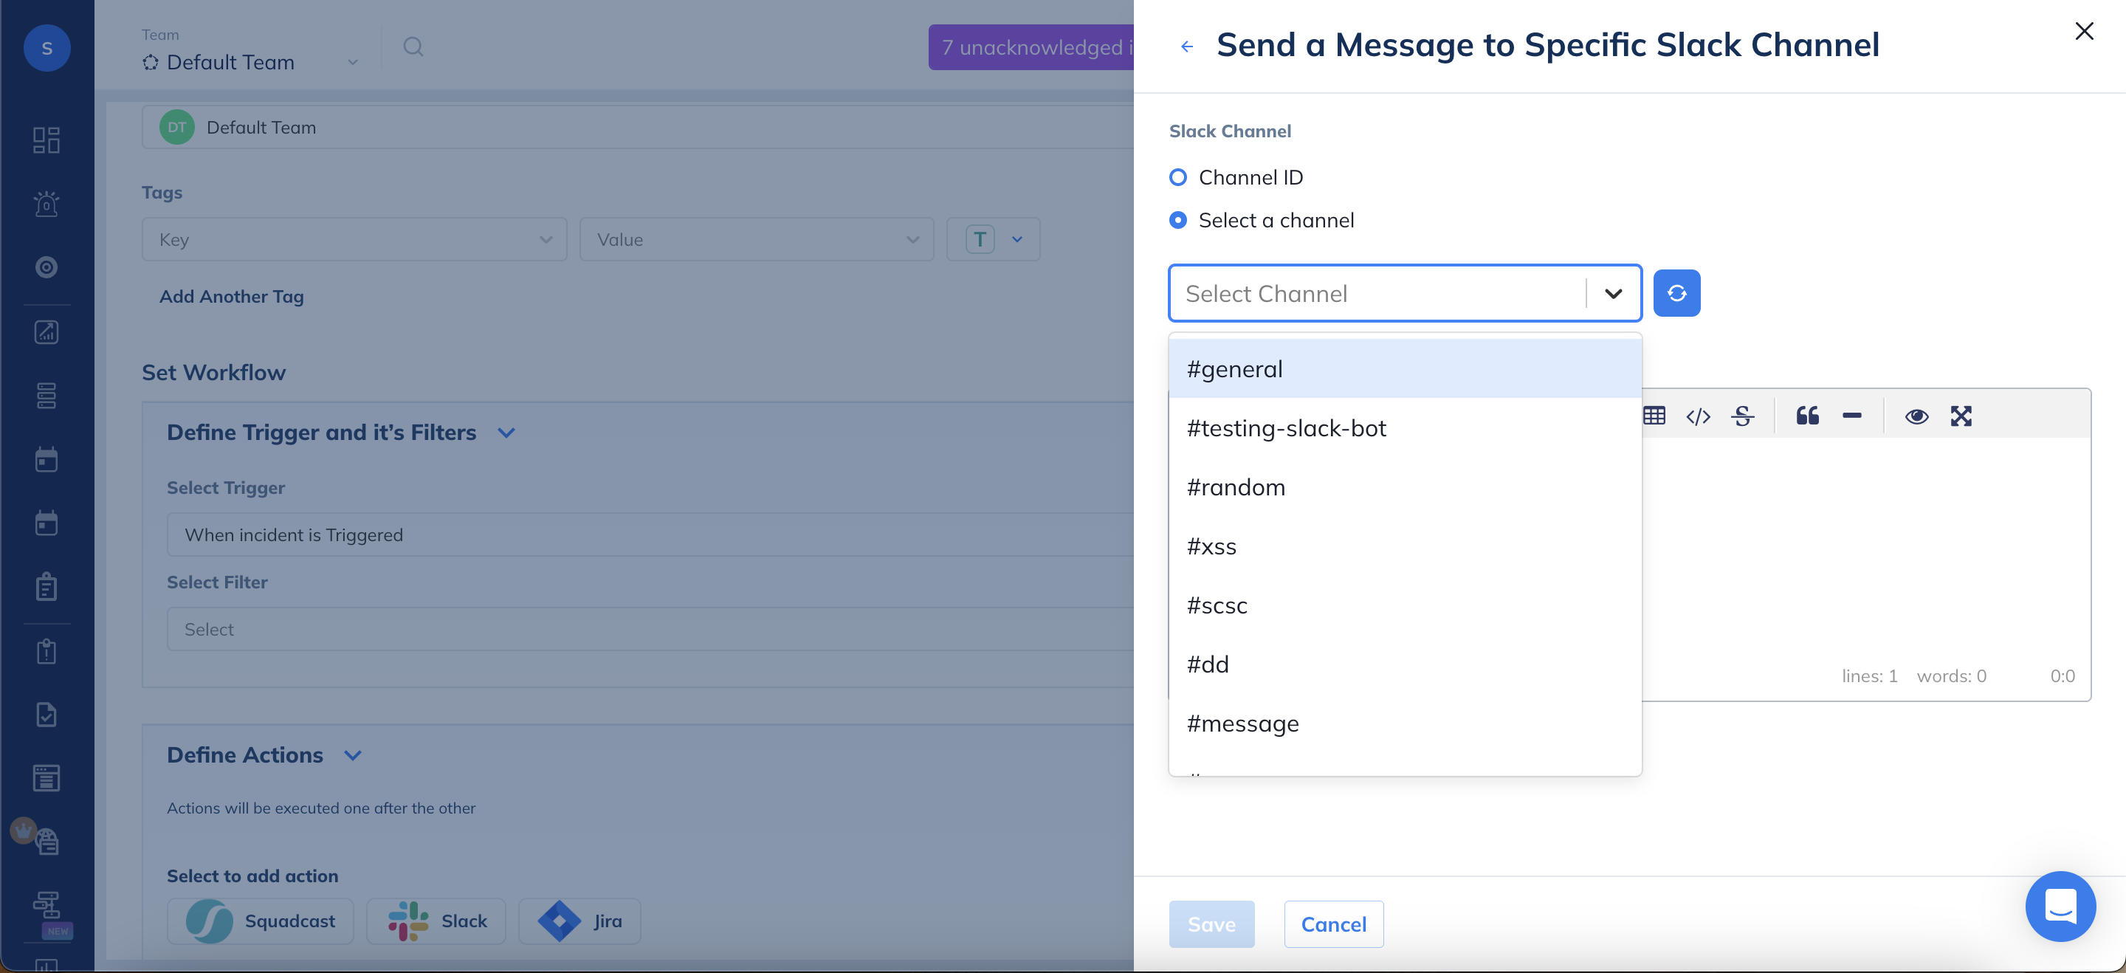Click the refresh channels icon button

tap(1676, 293)
